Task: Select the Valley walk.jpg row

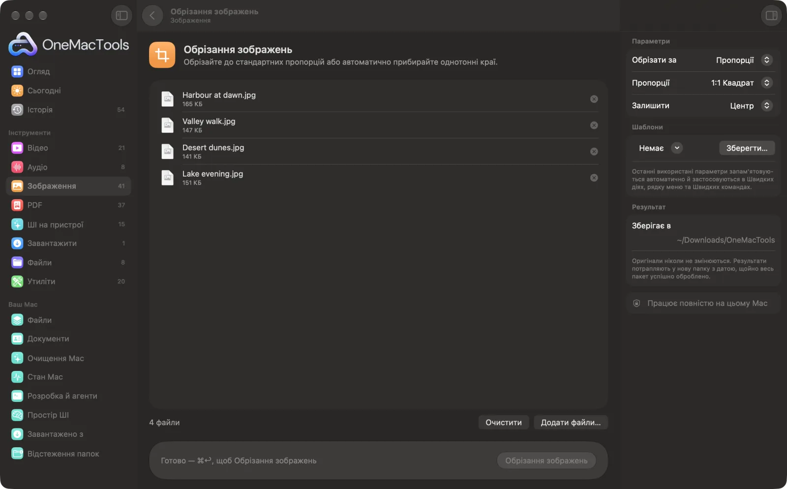Action: [378, 125]
